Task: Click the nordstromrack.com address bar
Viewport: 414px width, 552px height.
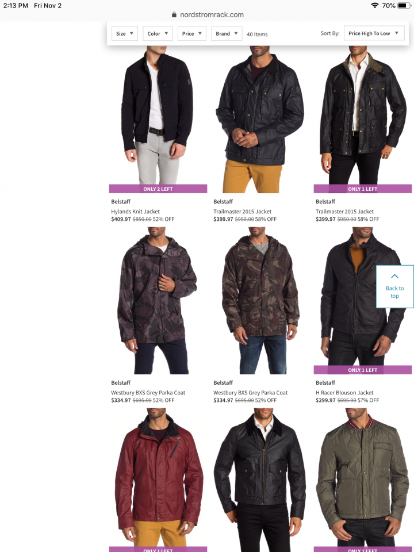Action: 208,15
